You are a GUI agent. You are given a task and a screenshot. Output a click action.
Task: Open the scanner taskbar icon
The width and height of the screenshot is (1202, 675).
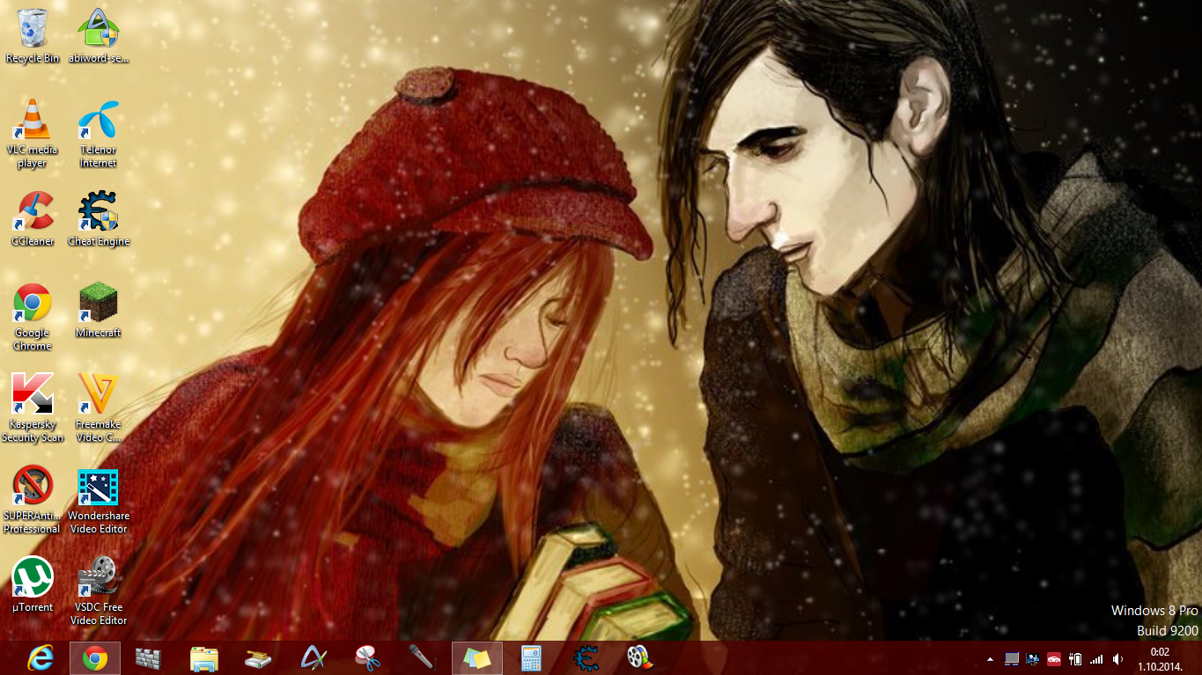[x=259, y=658]
